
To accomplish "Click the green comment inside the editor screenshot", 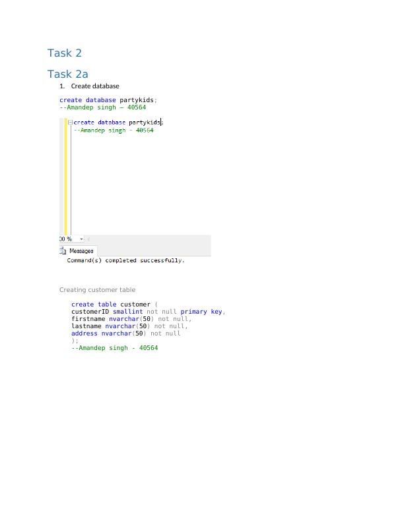I will click(x=114, y=130).
